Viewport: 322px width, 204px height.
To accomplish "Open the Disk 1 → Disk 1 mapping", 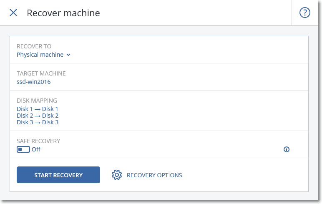I will [x=38, y=109].
